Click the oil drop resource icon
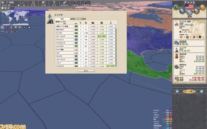This screenshot has height=129, width=207. [x=85, y=3]
